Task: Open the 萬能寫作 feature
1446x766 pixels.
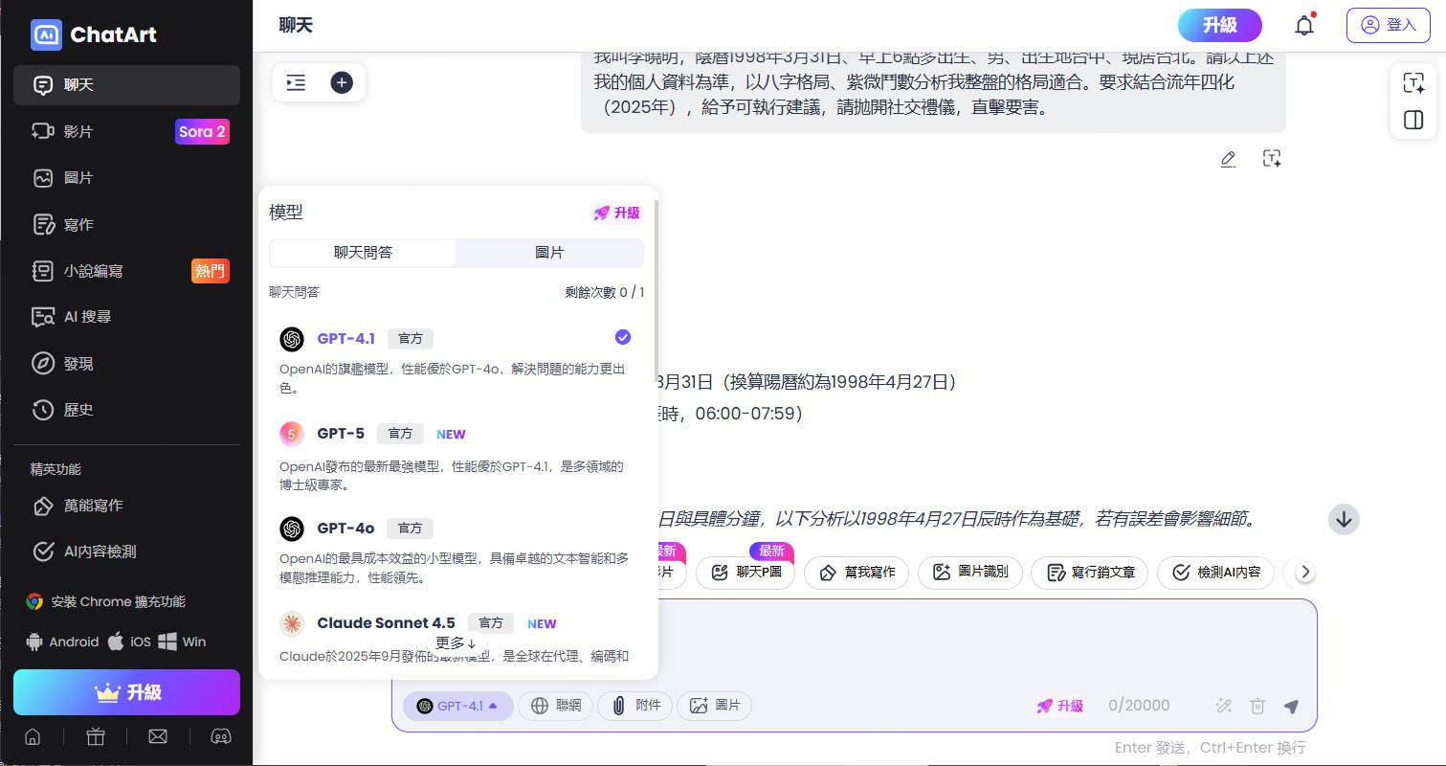Action: 94,506
